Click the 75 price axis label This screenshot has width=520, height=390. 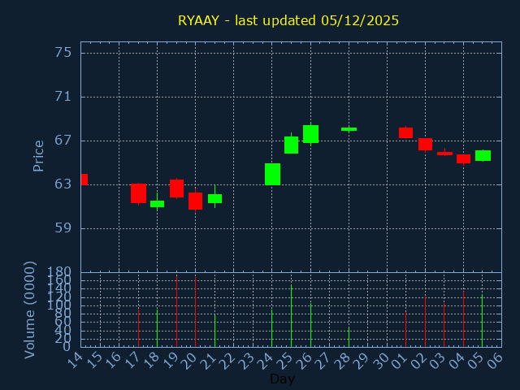pyautogui.click(x=62, y=53)
